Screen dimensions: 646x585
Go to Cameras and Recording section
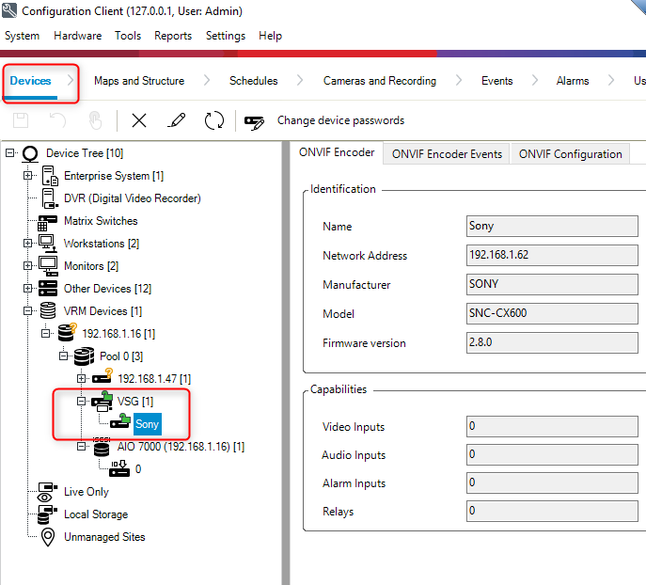(x=379, y=81)
